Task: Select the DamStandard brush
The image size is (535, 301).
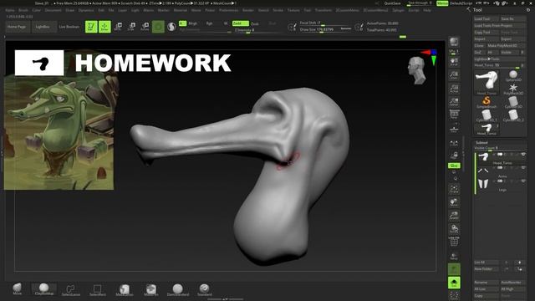Action: 178,290
